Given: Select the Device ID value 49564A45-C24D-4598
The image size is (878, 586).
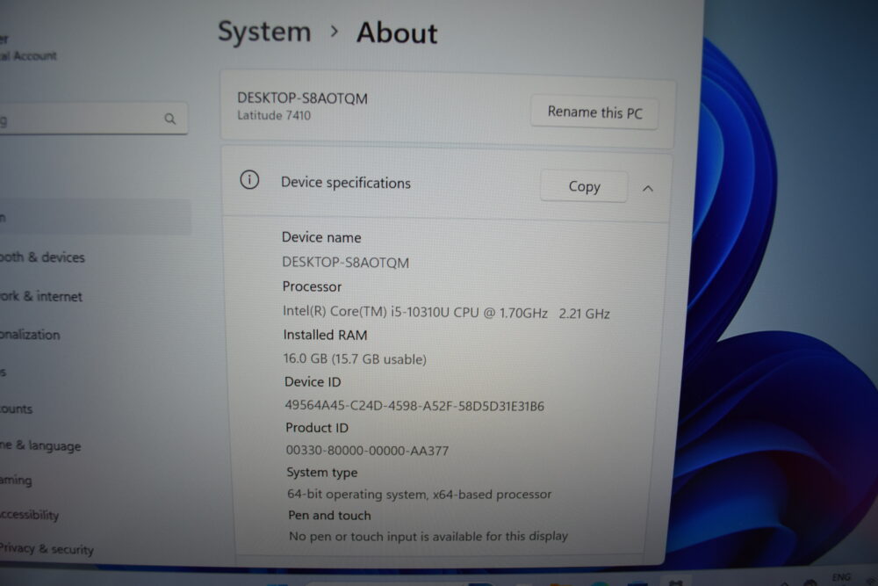Looking at the screenshot, I should coord(414,406).
